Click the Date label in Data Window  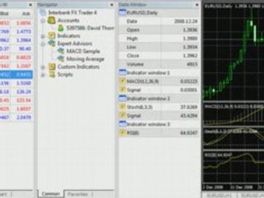132,21
